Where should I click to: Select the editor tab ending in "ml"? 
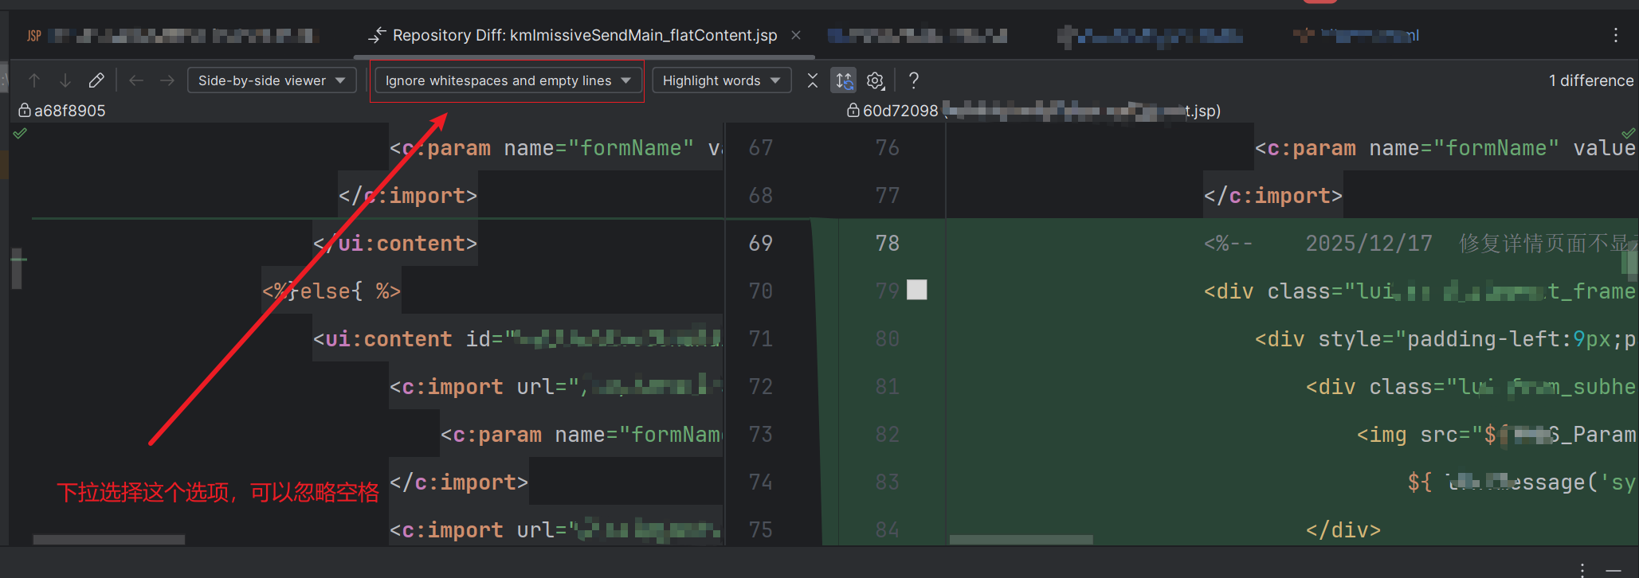(1356, 35)
